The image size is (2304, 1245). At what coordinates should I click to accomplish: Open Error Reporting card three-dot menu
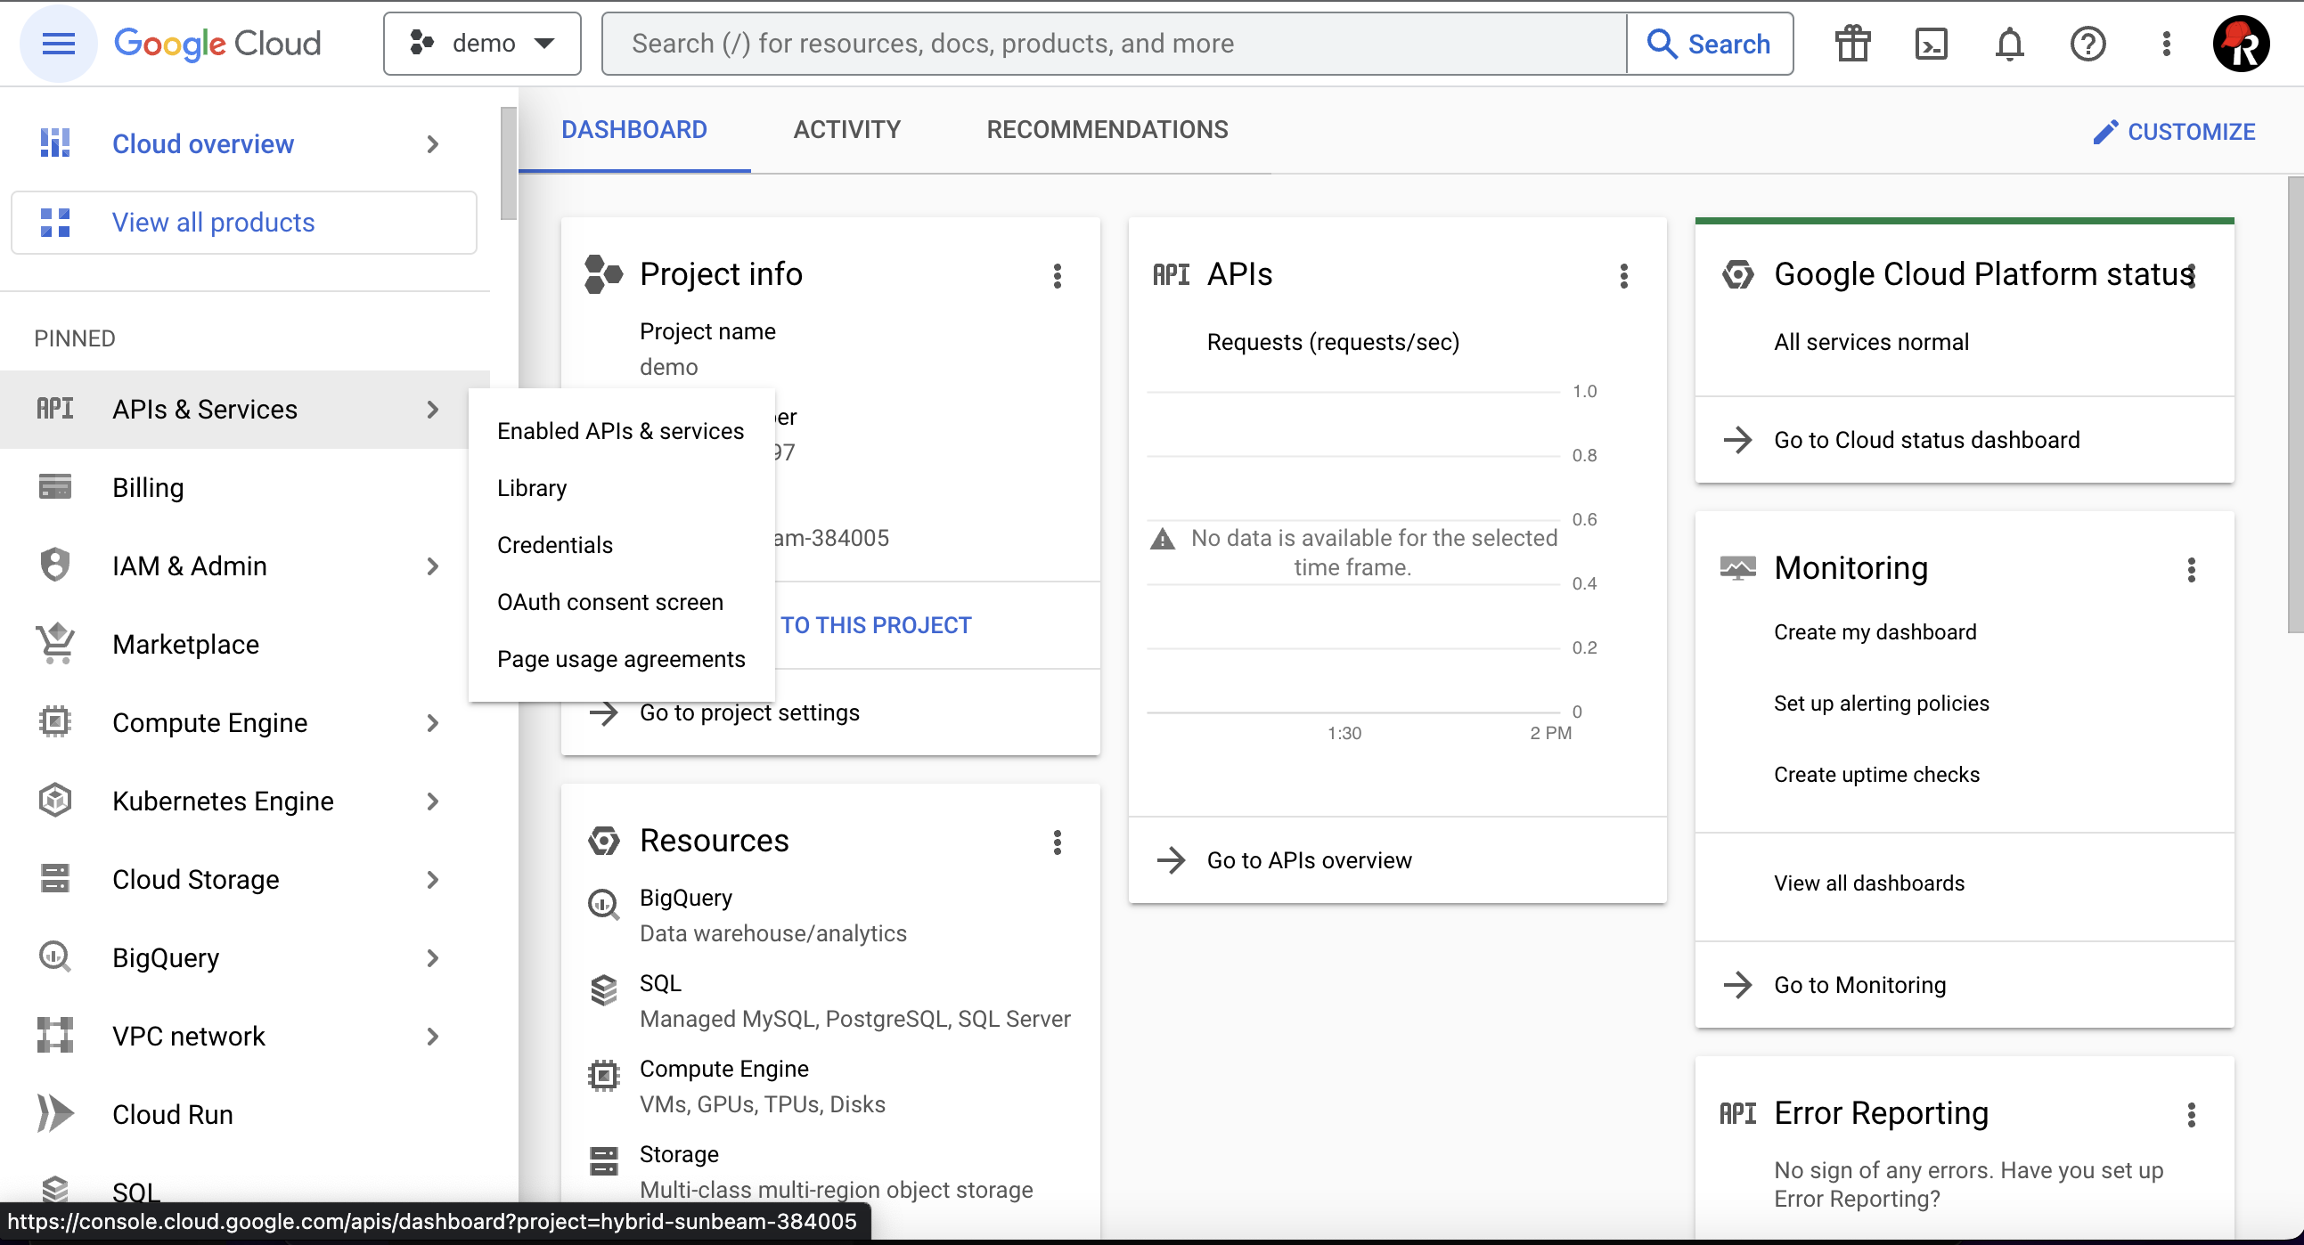pos(2192,1114)
